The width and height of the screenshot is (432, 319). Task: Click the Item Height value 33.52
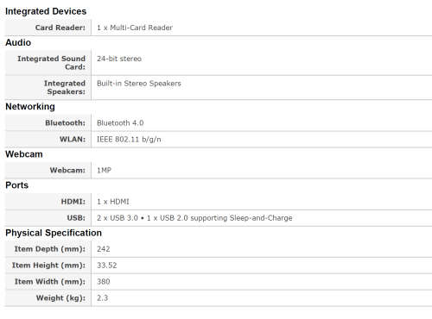[x=107, y=266]
